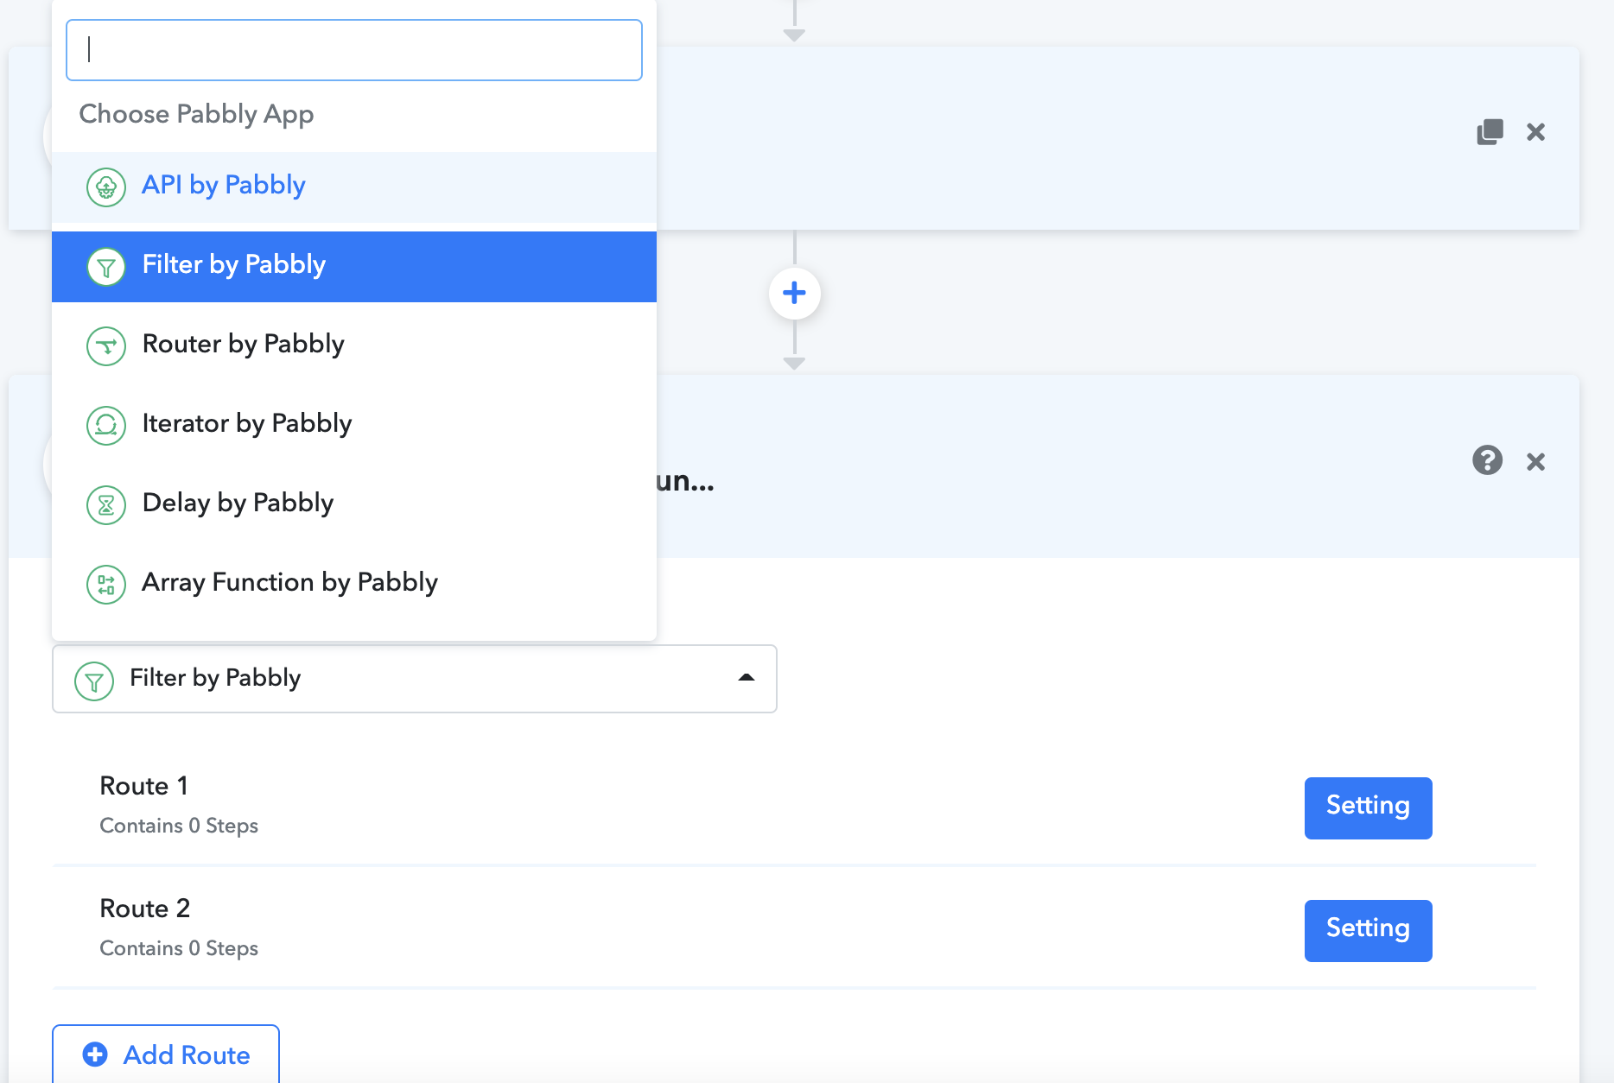Screen dimensions: 1614x1083
Task: Click the Router by Pabbly icon
Action: click(106, 345)
